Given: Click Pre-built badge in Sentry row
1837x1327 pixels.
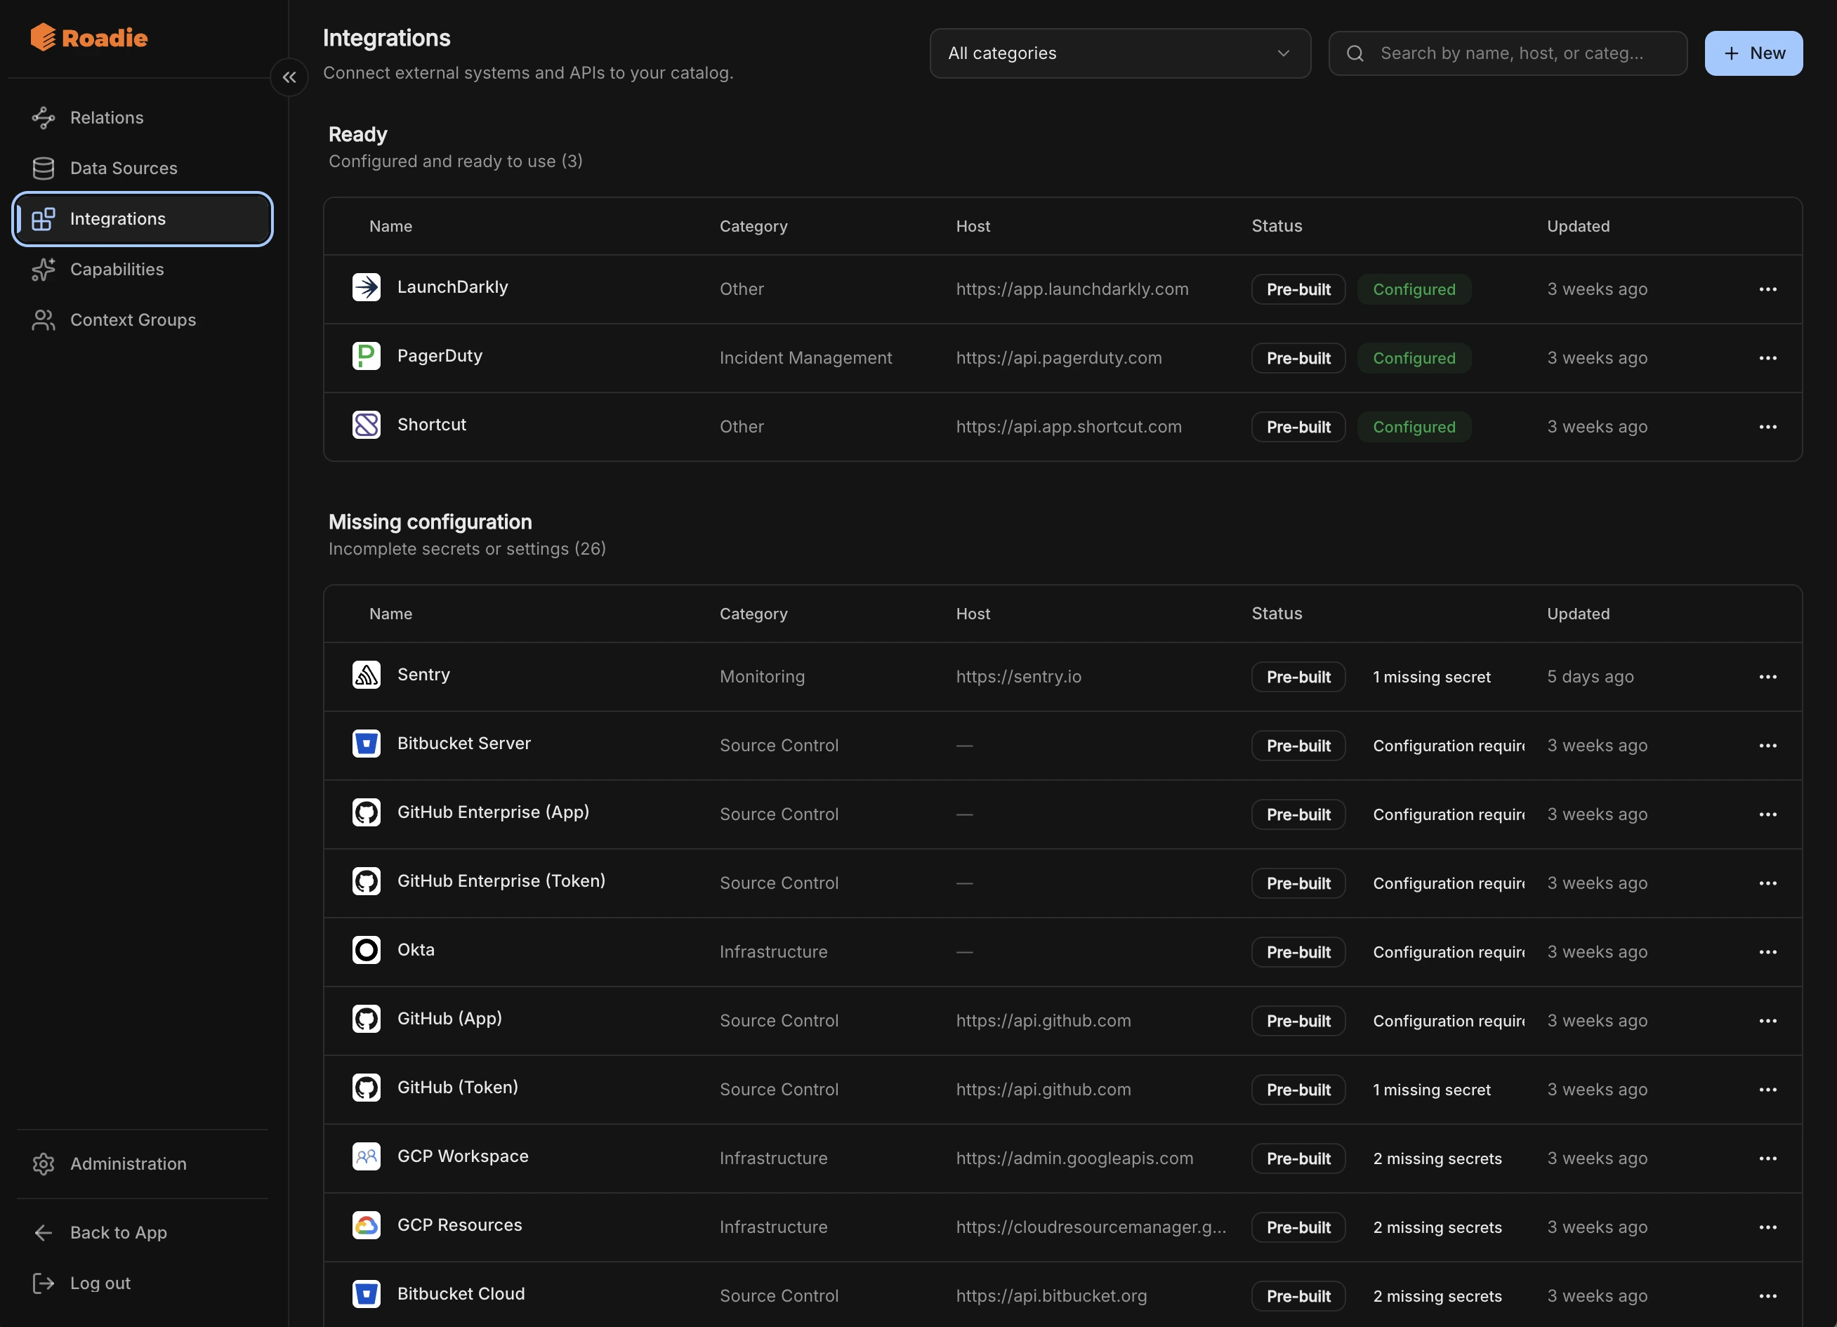Looking at the screenshot, I should pos(1298,677).
